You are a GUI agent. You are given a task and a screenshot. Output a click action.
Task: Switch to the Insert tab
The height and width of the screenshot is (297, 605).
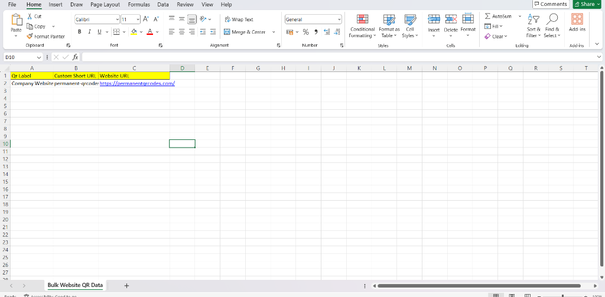pos(56,5)
